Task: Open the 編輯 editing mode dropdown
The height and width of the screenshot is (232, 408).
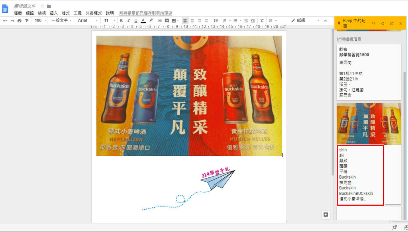Action: click(x=305, y=20)
